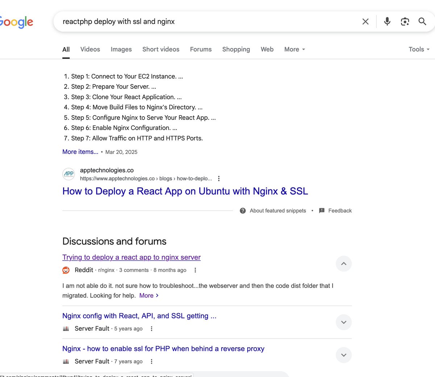Open Trying to deploy a react app thread

coord(131,257)
